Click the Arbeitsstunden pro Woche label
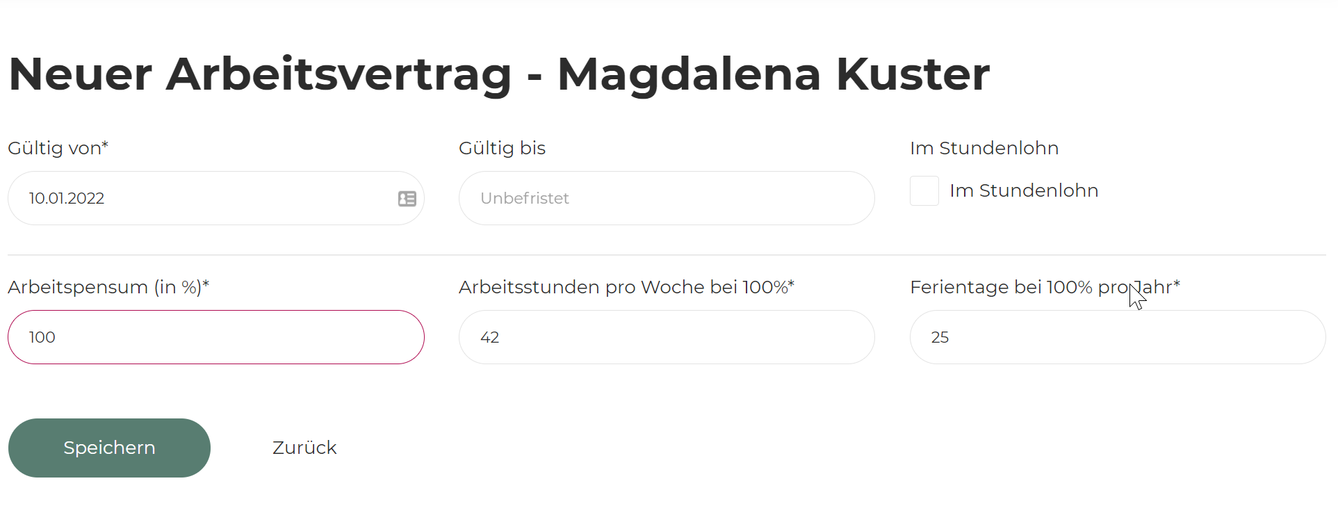1338x522 pixels. click(x=622, y=287)
